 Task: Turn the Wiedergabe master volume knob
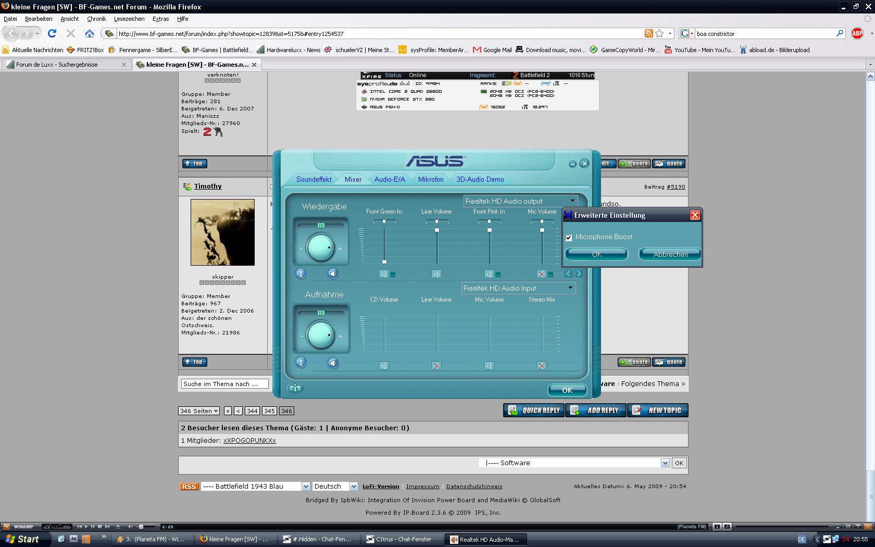[320, 247]
